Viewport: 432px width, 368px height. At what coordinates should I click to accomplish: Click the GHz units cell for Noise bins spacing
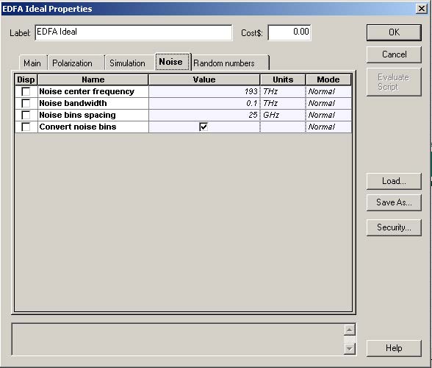coord(283,115)
